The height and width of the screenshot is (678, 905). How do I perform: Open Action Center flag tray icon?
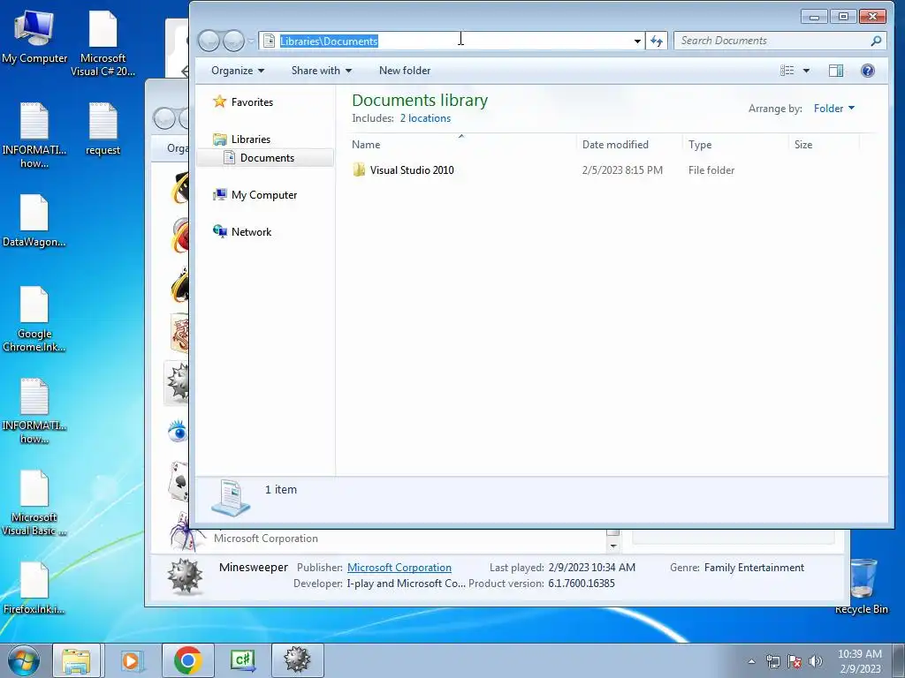click(x=795, y=661)
